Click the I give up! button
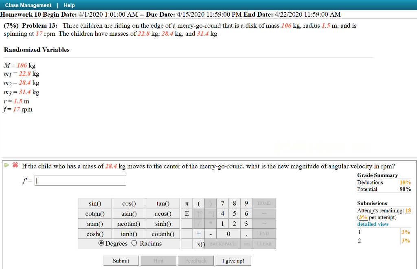 pyautogui.click(x=233, y=260)
